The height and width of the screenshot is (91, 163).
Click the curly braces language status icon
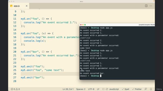coord(103,89)
